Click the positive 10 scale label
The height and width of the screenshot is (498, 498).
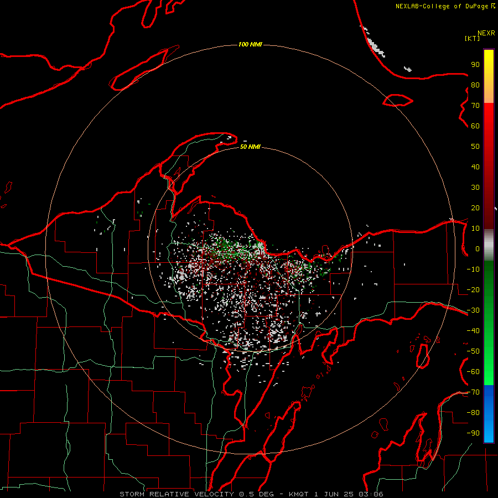475,229
